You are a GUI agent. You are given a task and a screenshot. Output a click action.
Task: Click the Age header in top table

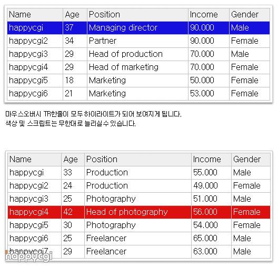tap(75, 15)
